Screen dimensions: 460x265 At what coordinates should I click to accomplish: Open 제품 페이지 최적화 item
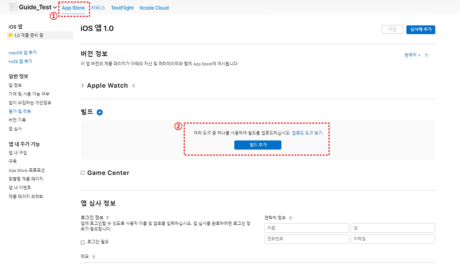click(x=26, y=196)
